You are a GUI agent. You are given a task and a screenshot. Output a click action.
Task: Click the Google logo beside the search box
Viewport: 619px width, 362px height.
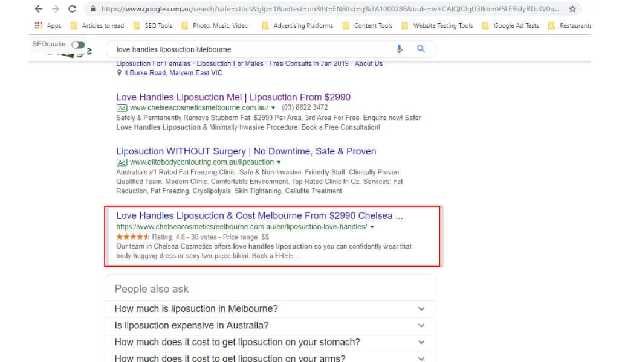tap(70, 53)
